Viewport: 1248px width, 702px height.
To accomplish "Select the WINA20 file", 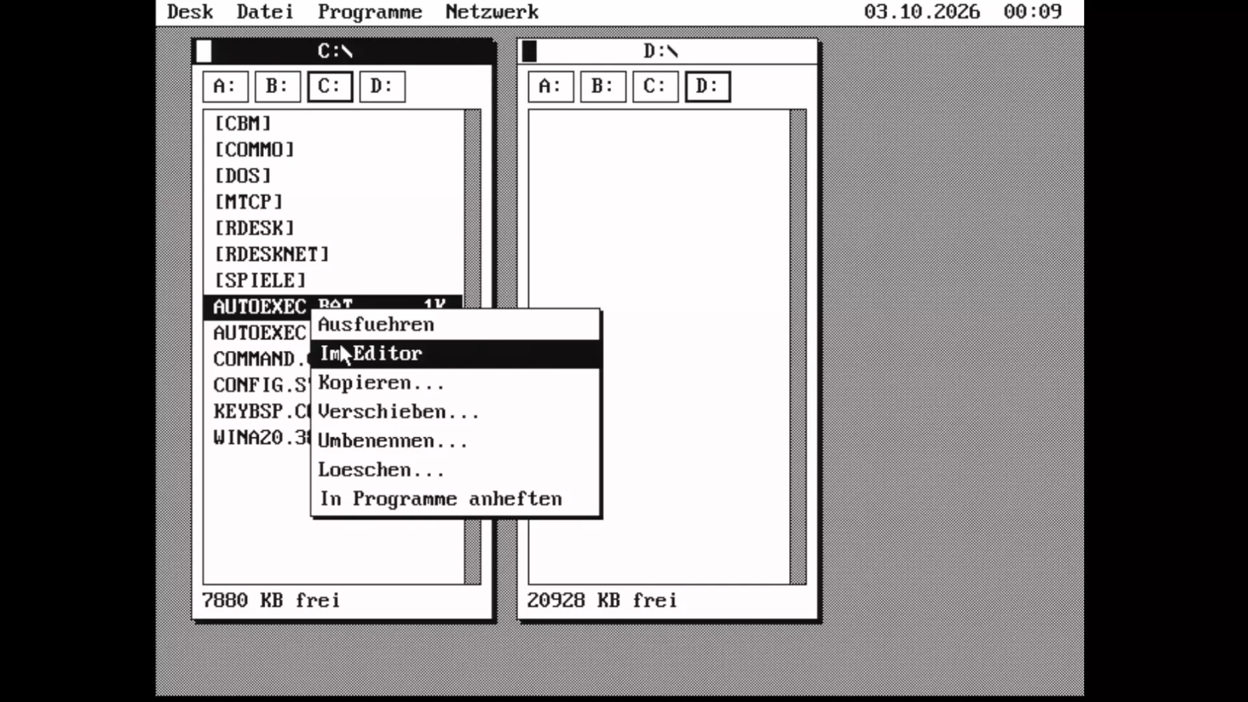I will [258, 437].
